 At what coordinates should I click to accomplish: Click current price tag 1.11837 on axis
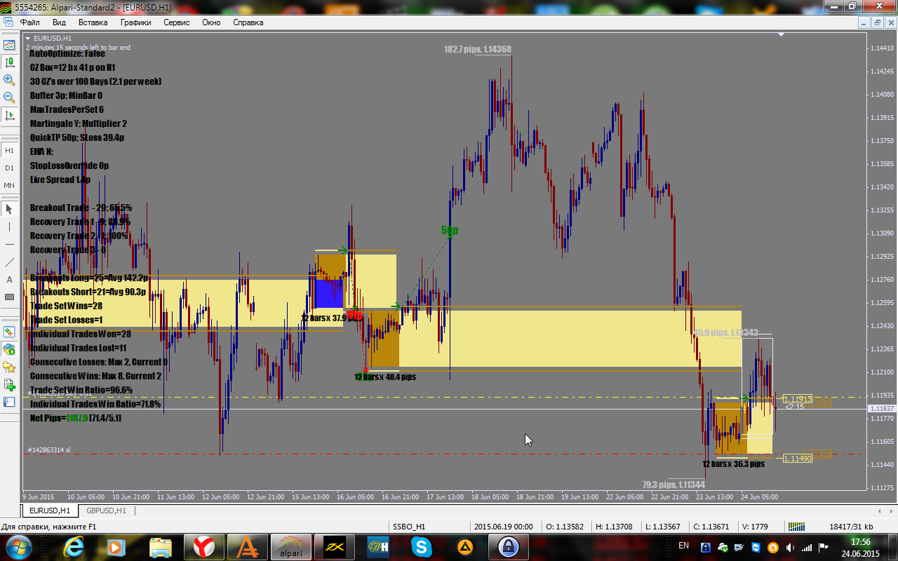coord(881,409)
